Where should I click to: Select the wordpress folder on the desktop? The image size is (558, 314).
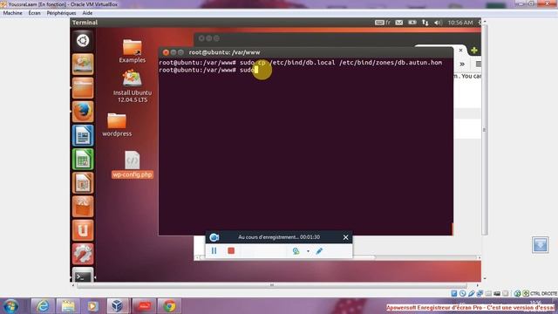pos(117,125)
